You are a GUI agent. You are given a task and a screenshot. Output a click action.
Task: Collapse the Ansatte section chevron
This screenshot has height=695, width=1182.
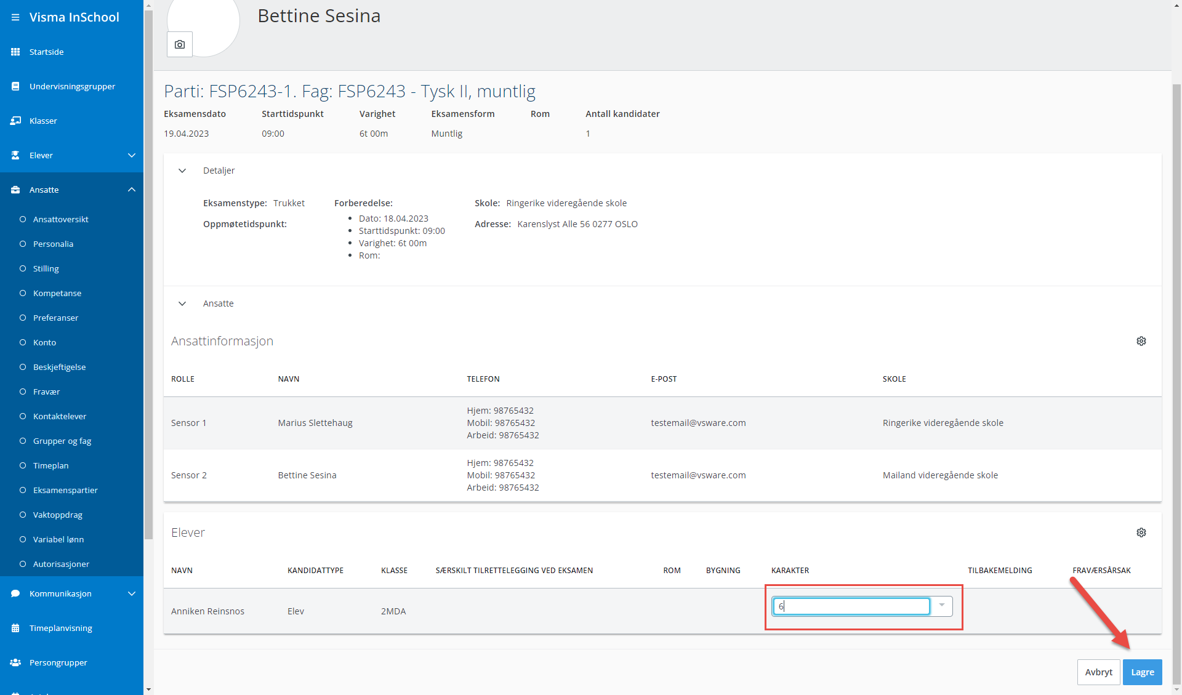click(182, 303)
